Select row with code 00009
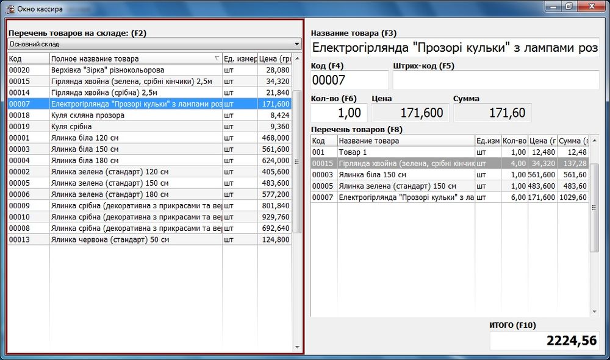The image size is (610, 360). tap(149, 205)
